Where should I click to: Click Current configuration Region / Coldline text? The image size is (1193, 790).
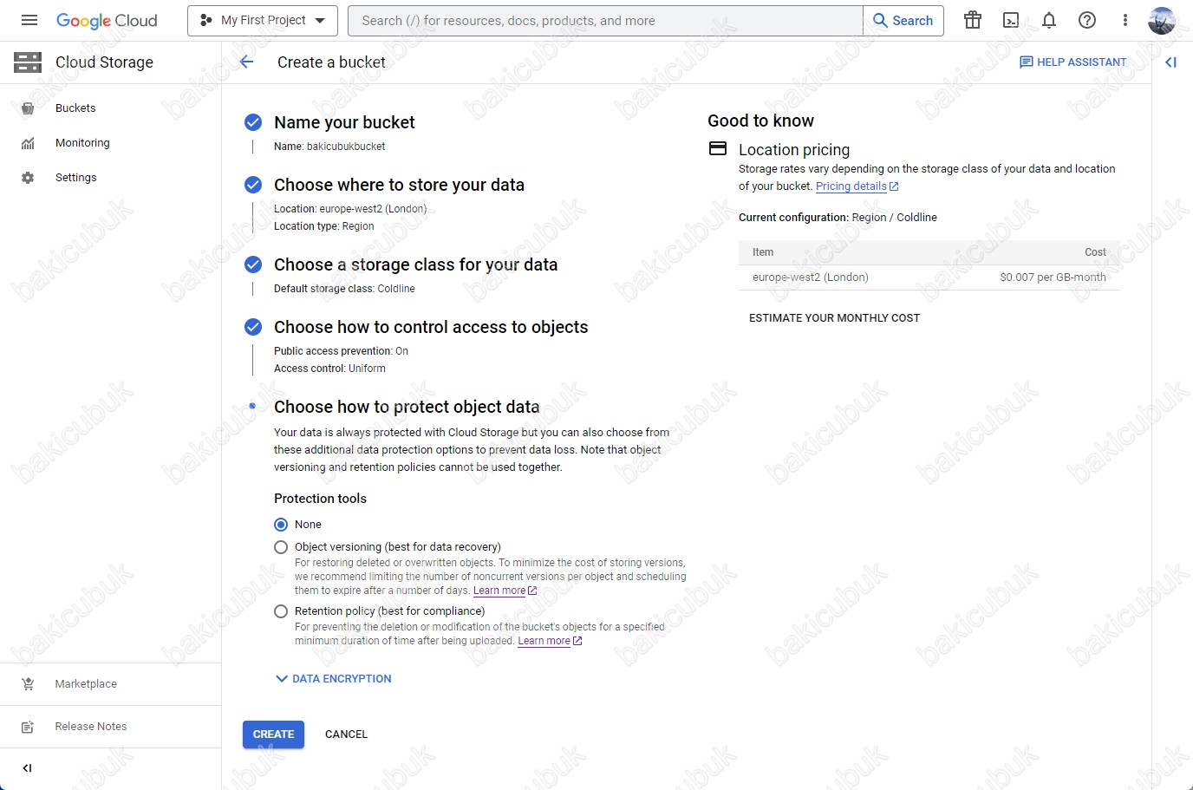(x=838, y=218)
